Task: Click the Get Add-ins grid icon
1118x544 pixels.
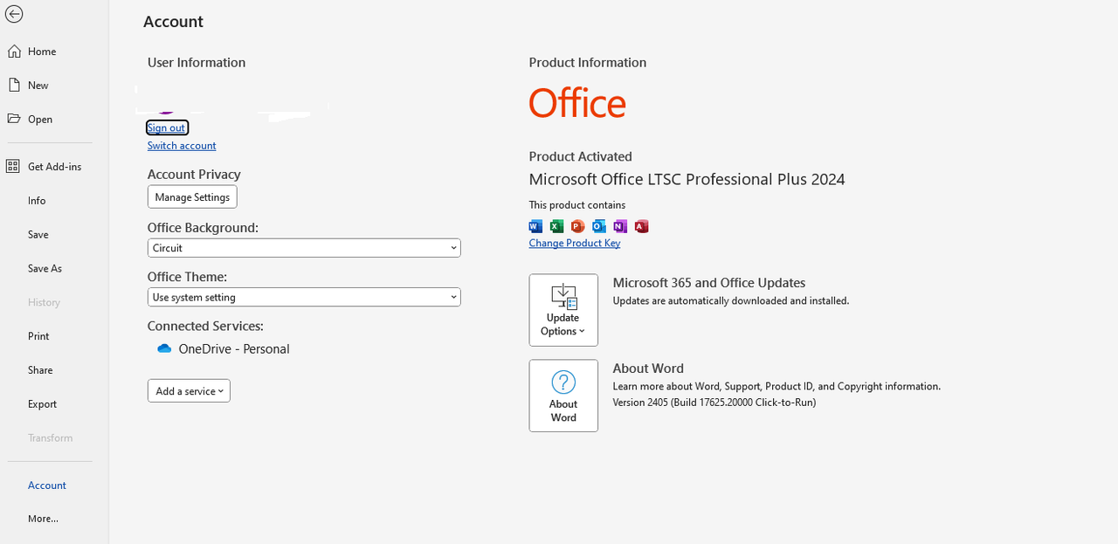Action: click(13, 166)
